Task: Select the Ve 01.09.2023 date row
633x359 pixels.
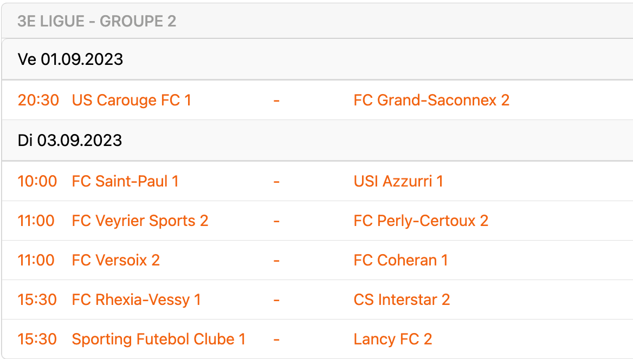Action: (x=70, y=59)
